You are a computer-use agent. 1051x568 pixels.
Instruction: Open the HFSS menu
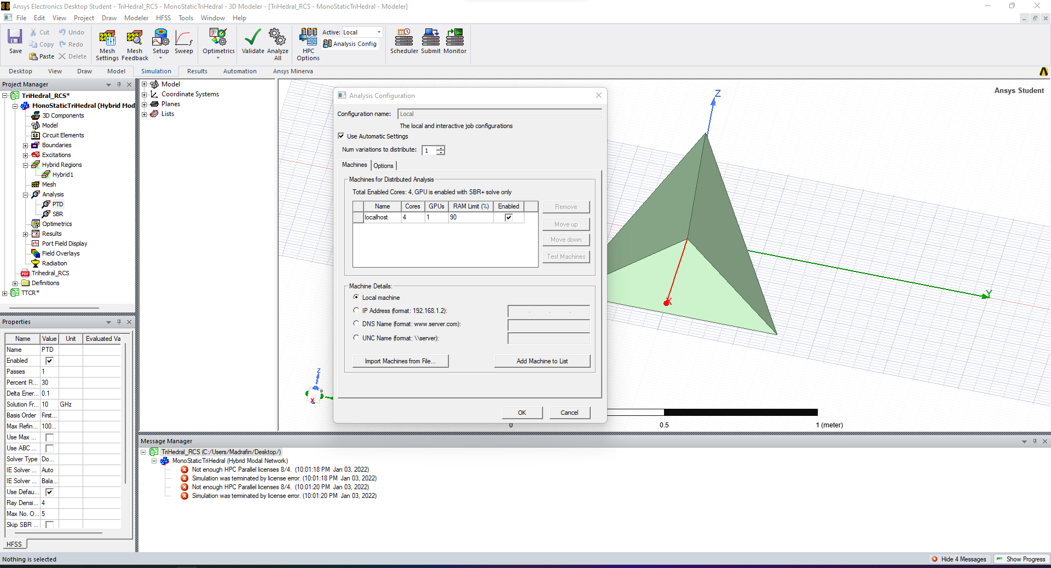[x=163, y=18]
